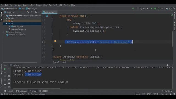Open the 6: TODO tool window

[43, 91]
